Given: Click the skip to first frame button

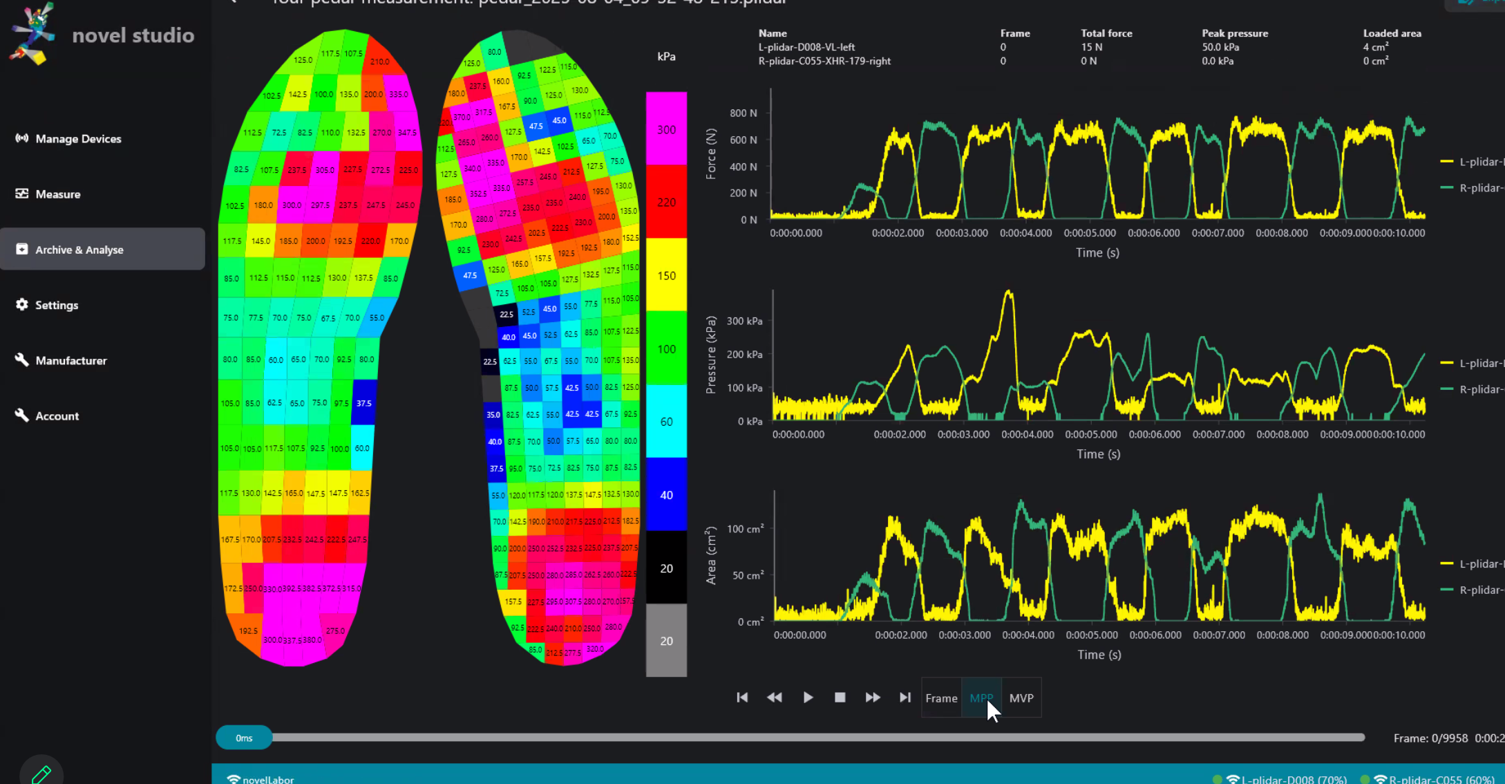Looking at the screenshot, I should 742,698.
